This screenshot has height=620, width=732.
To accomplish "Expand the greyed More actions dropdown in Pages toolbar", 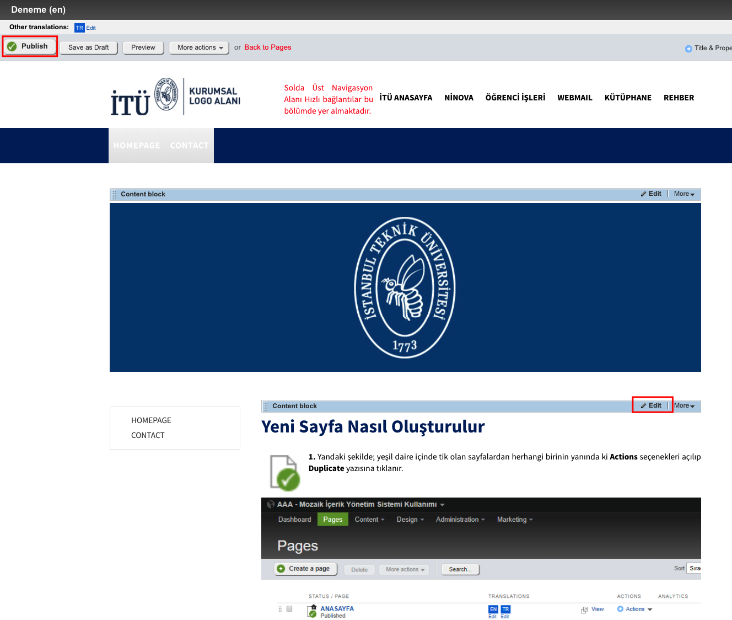I will [405, 570].
